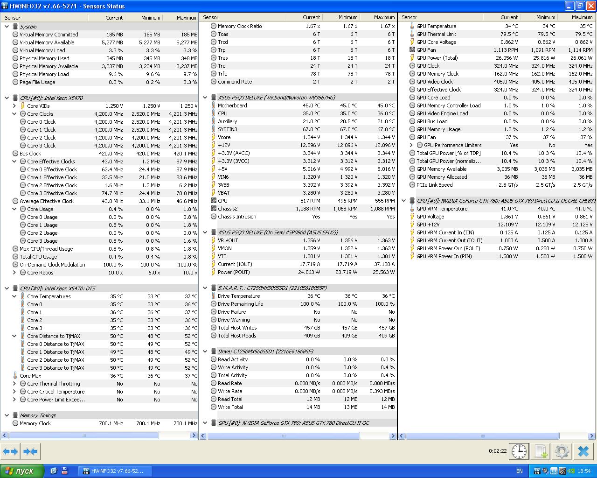The height and width of the screenshot is (478, 597).
Task: Collapse the Core Clocks node
Action: click(14, 114)
